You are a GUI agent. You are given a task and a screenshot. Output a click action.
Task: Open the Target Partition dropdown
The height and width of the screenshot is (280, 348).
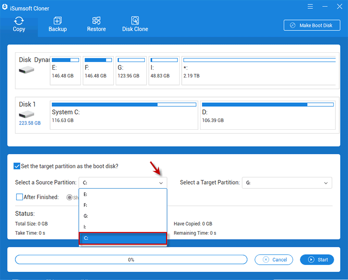click(287, 182)
